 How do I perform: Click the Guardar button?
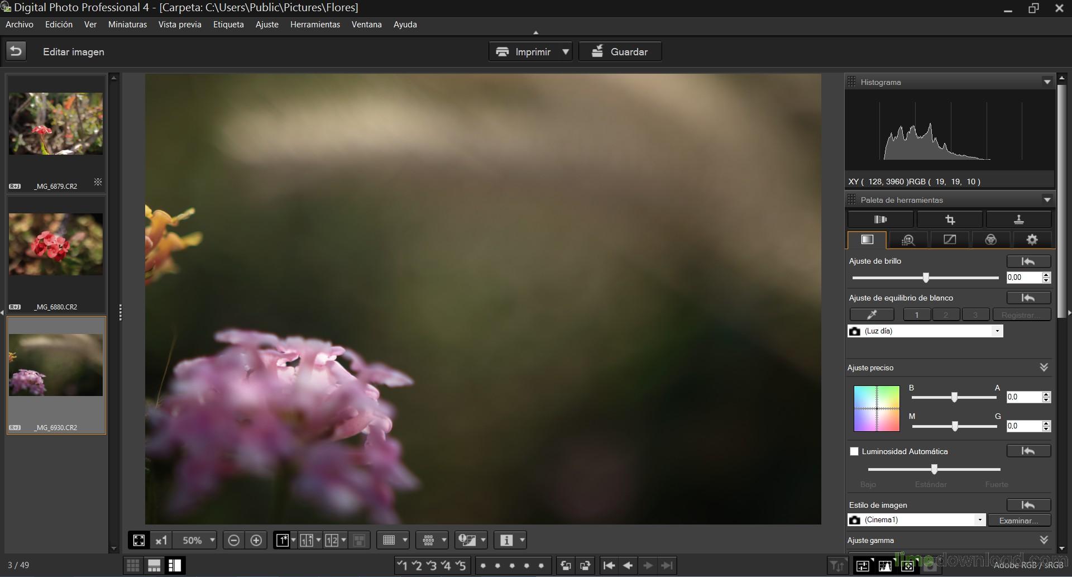(x=620, y=51)
